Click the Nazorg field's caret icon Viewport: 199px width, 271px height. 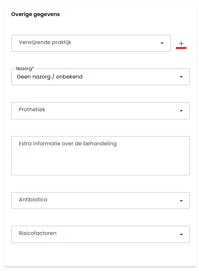(181, 77)
